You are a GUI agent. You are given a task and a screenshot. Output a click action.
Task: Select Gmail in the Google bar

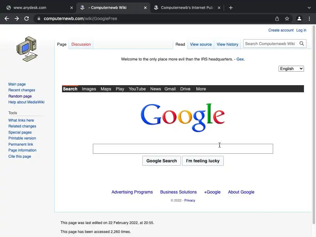(170, 89)
